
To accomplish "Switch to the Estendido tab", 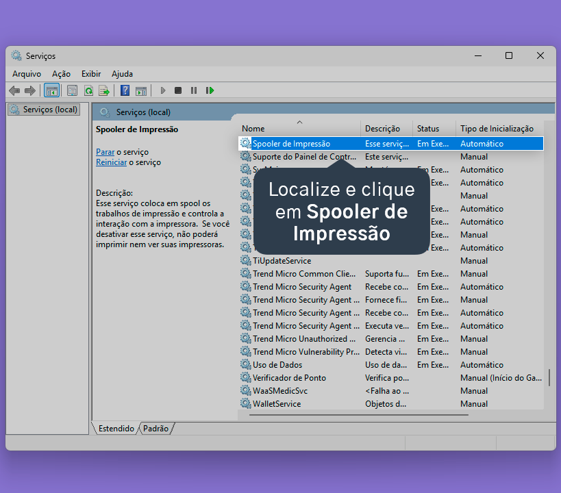I will tap(116, 428).
